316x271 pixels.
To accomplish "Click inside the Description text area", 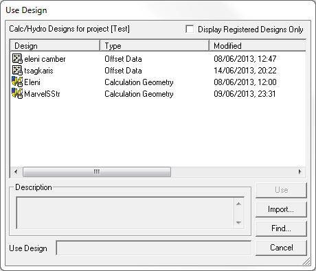I will [125, 213].
